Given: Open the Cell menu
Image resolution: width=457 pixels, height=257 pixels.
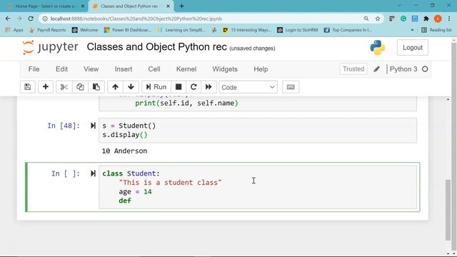Looking at the screenshot, I should point(154,69).
